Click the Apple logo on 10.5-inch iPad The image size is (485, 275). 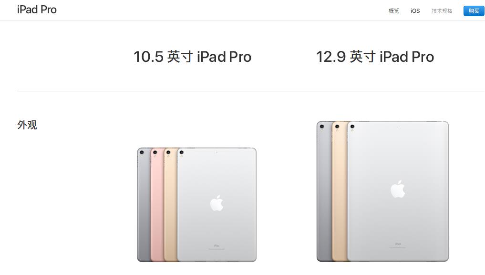point(217,203)
